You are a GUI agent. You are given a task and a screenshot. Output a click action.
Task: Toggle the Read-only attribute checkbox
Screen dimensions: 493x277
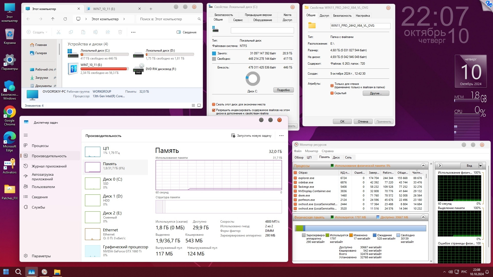[332, 86]
